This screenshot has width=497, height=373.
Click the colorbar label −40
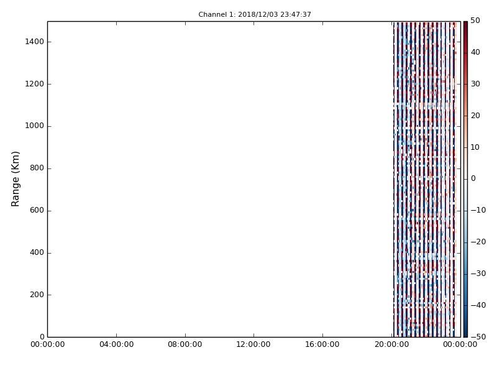point(478,305)
